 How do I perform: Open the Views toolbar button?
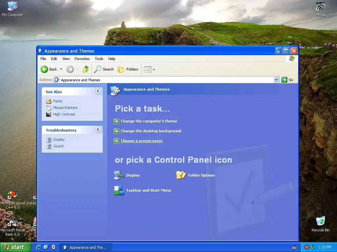click(x=149, y=70)
